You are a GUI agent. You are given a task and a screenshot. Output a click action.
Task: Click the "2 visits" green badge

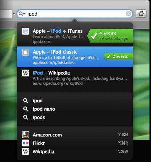[x=118, y=56]
